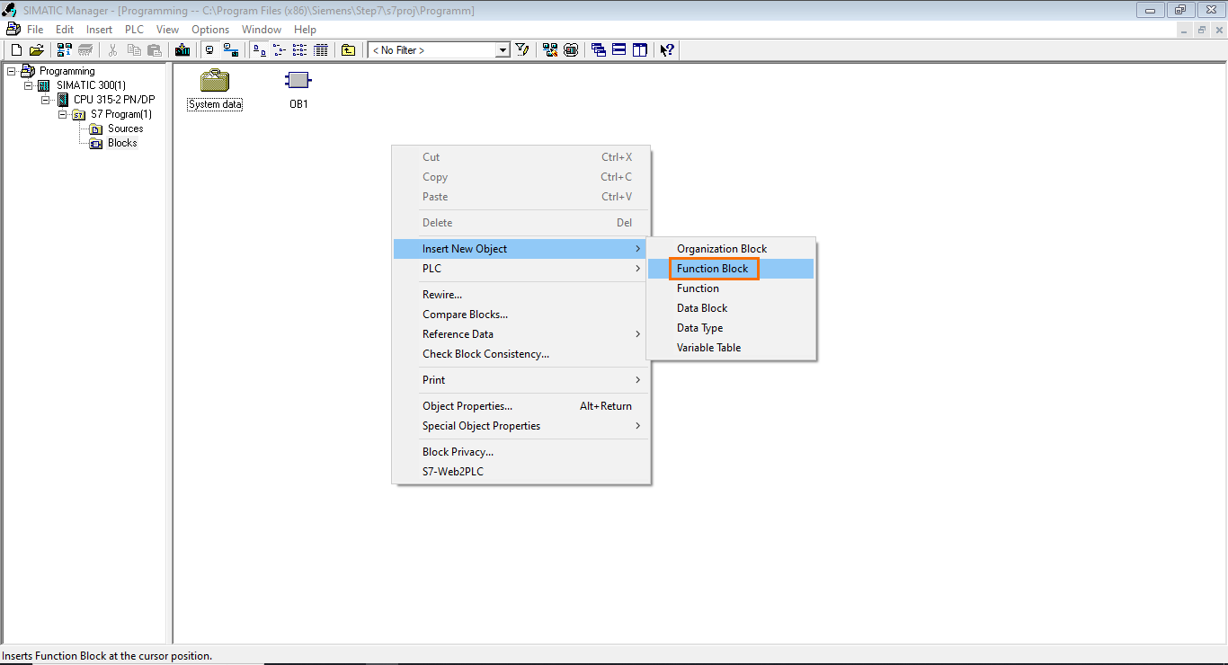Open the View menu
1228x665 pixels.
click(x=168, y=30)
